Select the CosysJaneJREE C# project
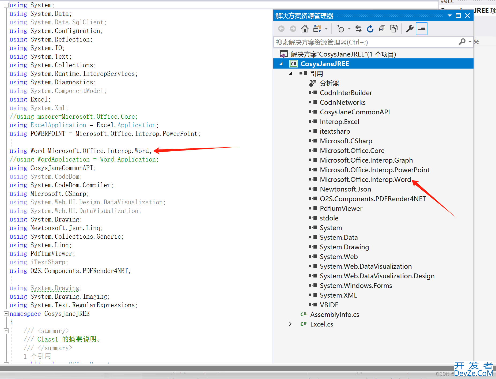Screen dimensions: 496x379 (325, 64)
